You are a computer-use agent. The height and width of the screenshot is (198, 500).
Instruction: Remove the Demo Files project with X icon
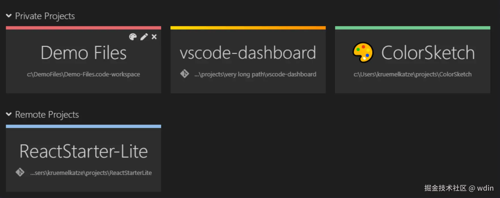pyautogui.click(x=154, y=37)
